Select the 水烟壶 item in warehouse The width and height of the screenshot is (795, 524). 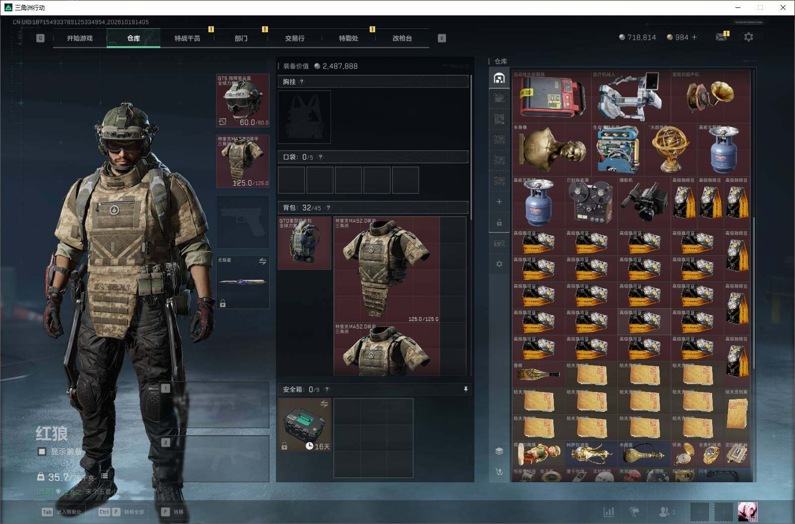pyautogui.click(x=644, y=454)
